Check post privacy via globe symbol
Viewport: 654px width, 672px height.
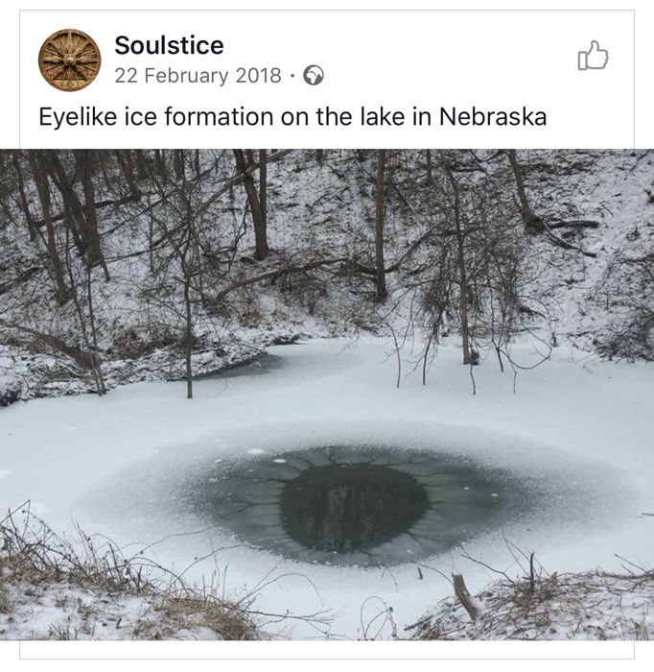click(x=314, y=76)
